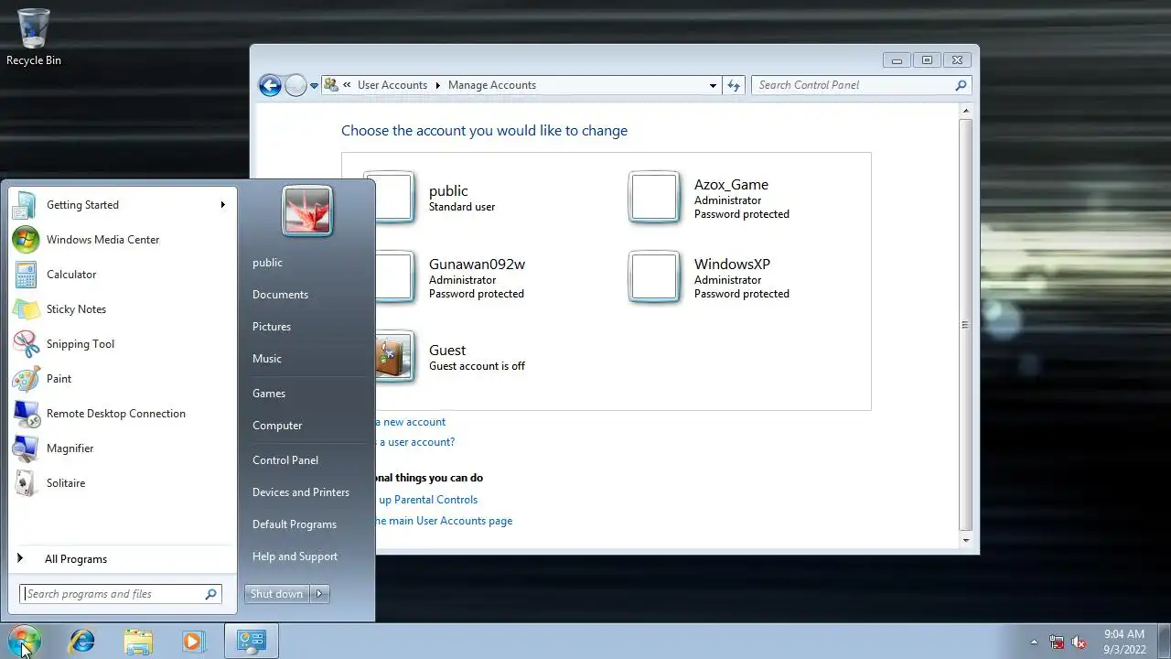The height and width of the screenshot is (659, 1171).
Task: Open the public user folder in Start menu
Action: (267, 263)
